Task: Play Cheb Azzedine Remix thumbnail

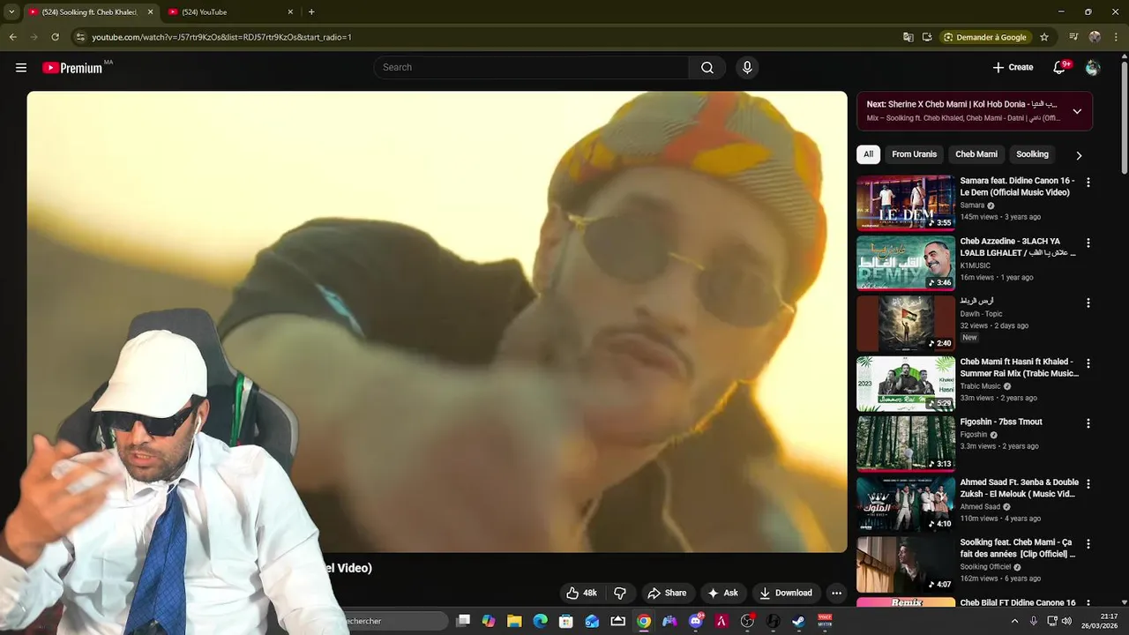Action: coord(905,263)
